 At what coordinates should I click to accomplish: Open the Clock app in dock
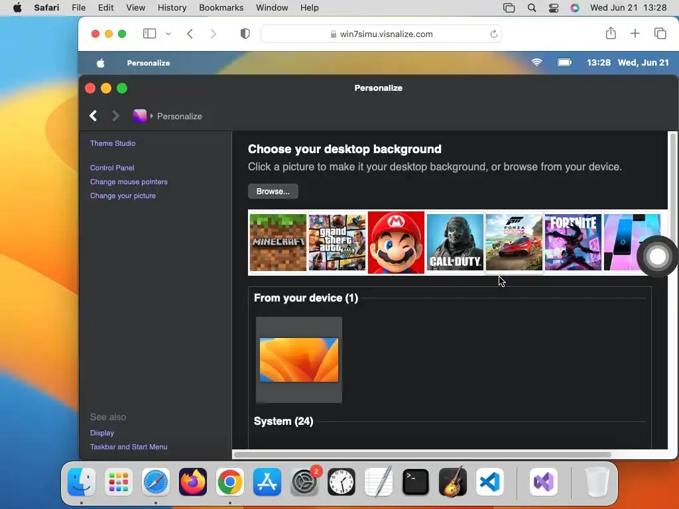click(x=341, y=482)
